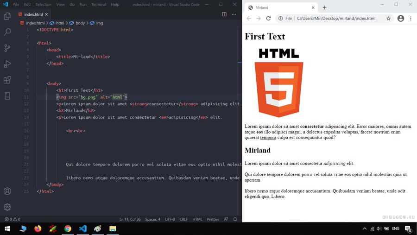Switch the ENG input language
This screenshot has width=417, height=235.
(396, 229)
